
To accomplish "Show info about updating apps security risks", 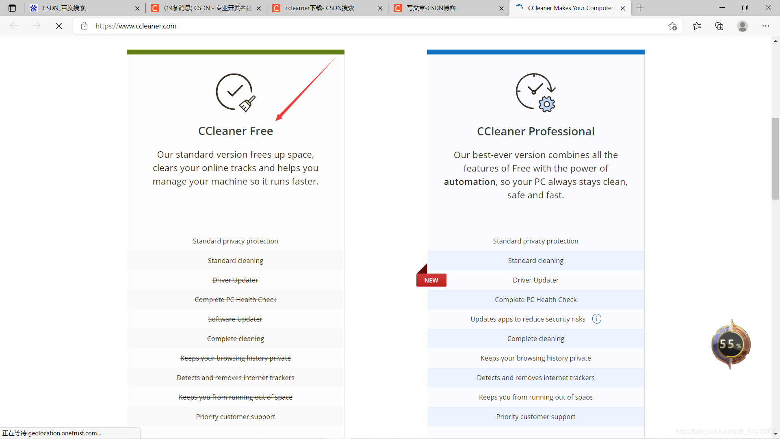I will coord(596,319).
